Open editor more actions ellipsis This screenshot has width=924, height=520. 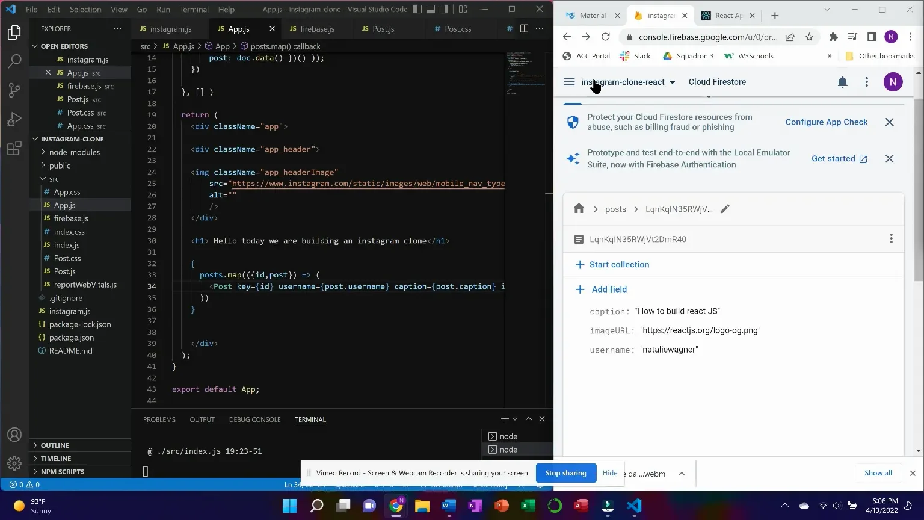click(540, 29)
